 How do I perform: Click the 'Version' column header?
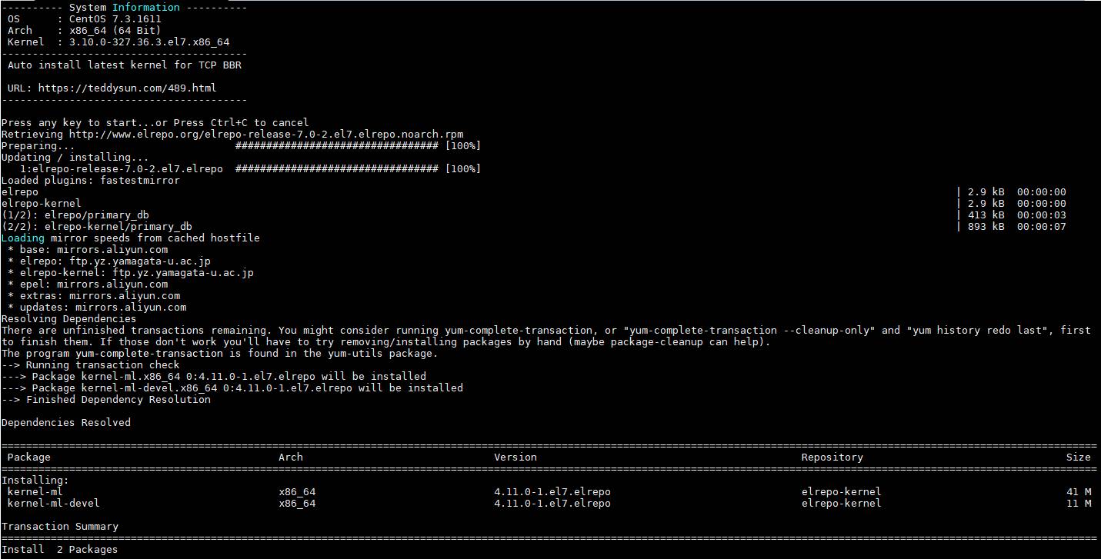click(515, 458)
